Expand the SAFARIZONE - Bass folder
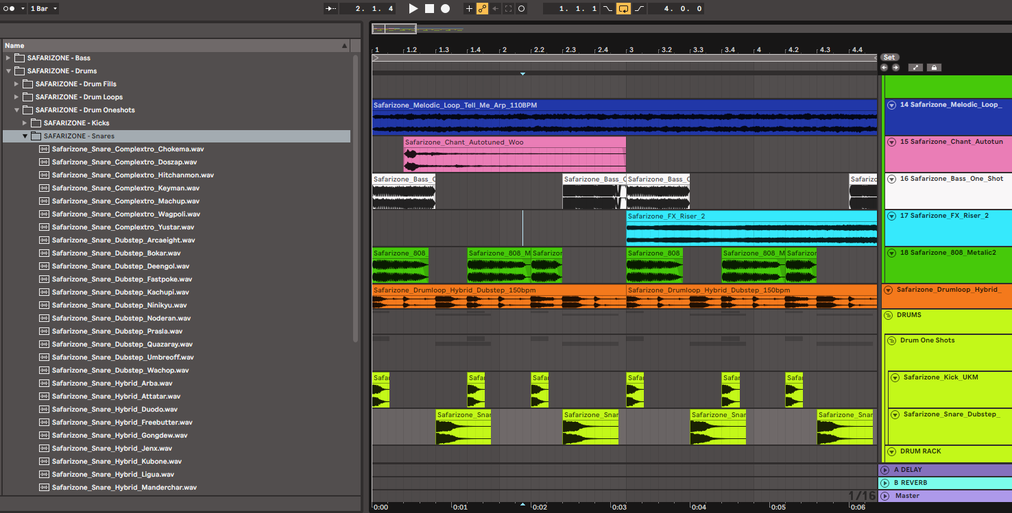The image size is (1012, 513). tap(8, 58)
